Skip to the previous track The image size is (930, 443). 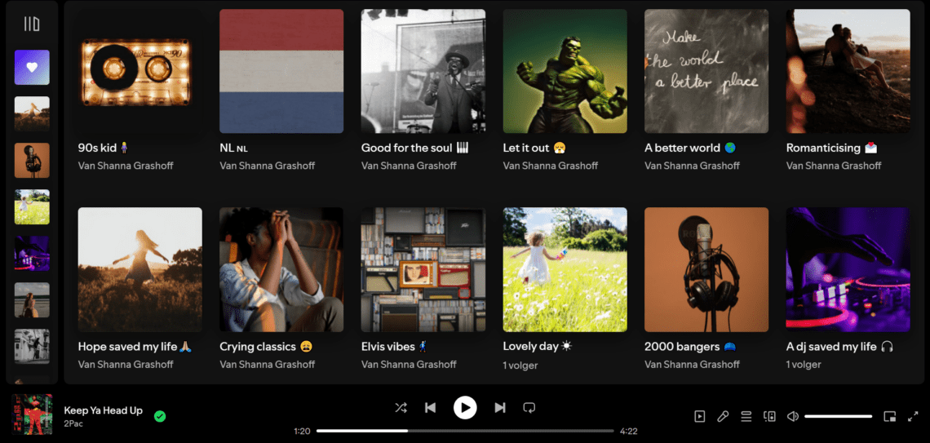430,407
